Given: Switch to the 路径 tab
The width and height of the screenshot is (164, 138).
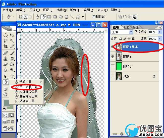Looking at the screenshot, I should point(135,27).
